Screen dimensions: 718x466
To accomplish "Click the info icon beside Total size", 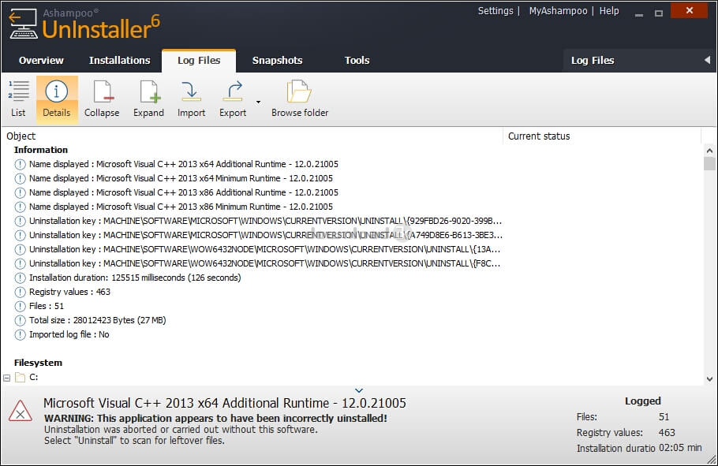I will pyautogui.click(x=20, y=320).
